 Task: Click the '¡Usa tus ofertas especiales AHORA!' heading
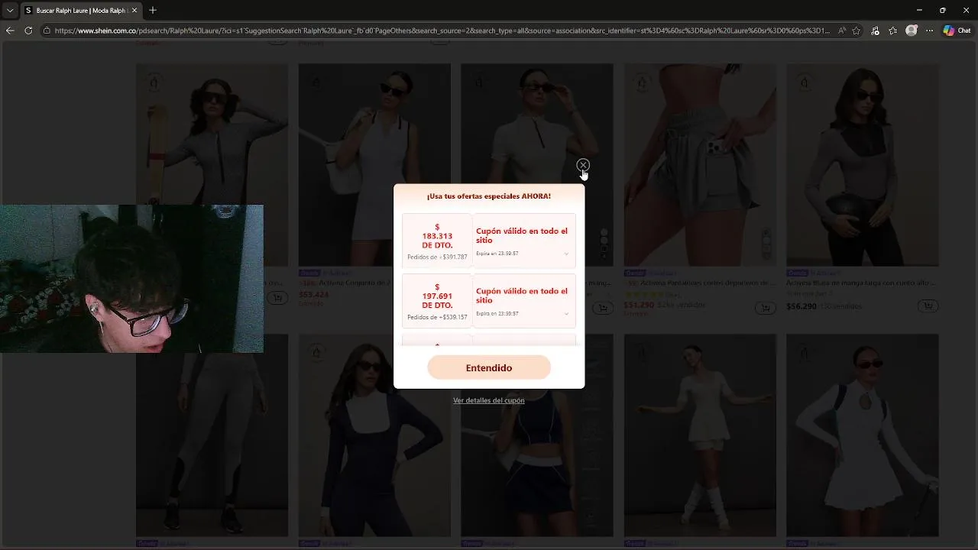(489, 196)
